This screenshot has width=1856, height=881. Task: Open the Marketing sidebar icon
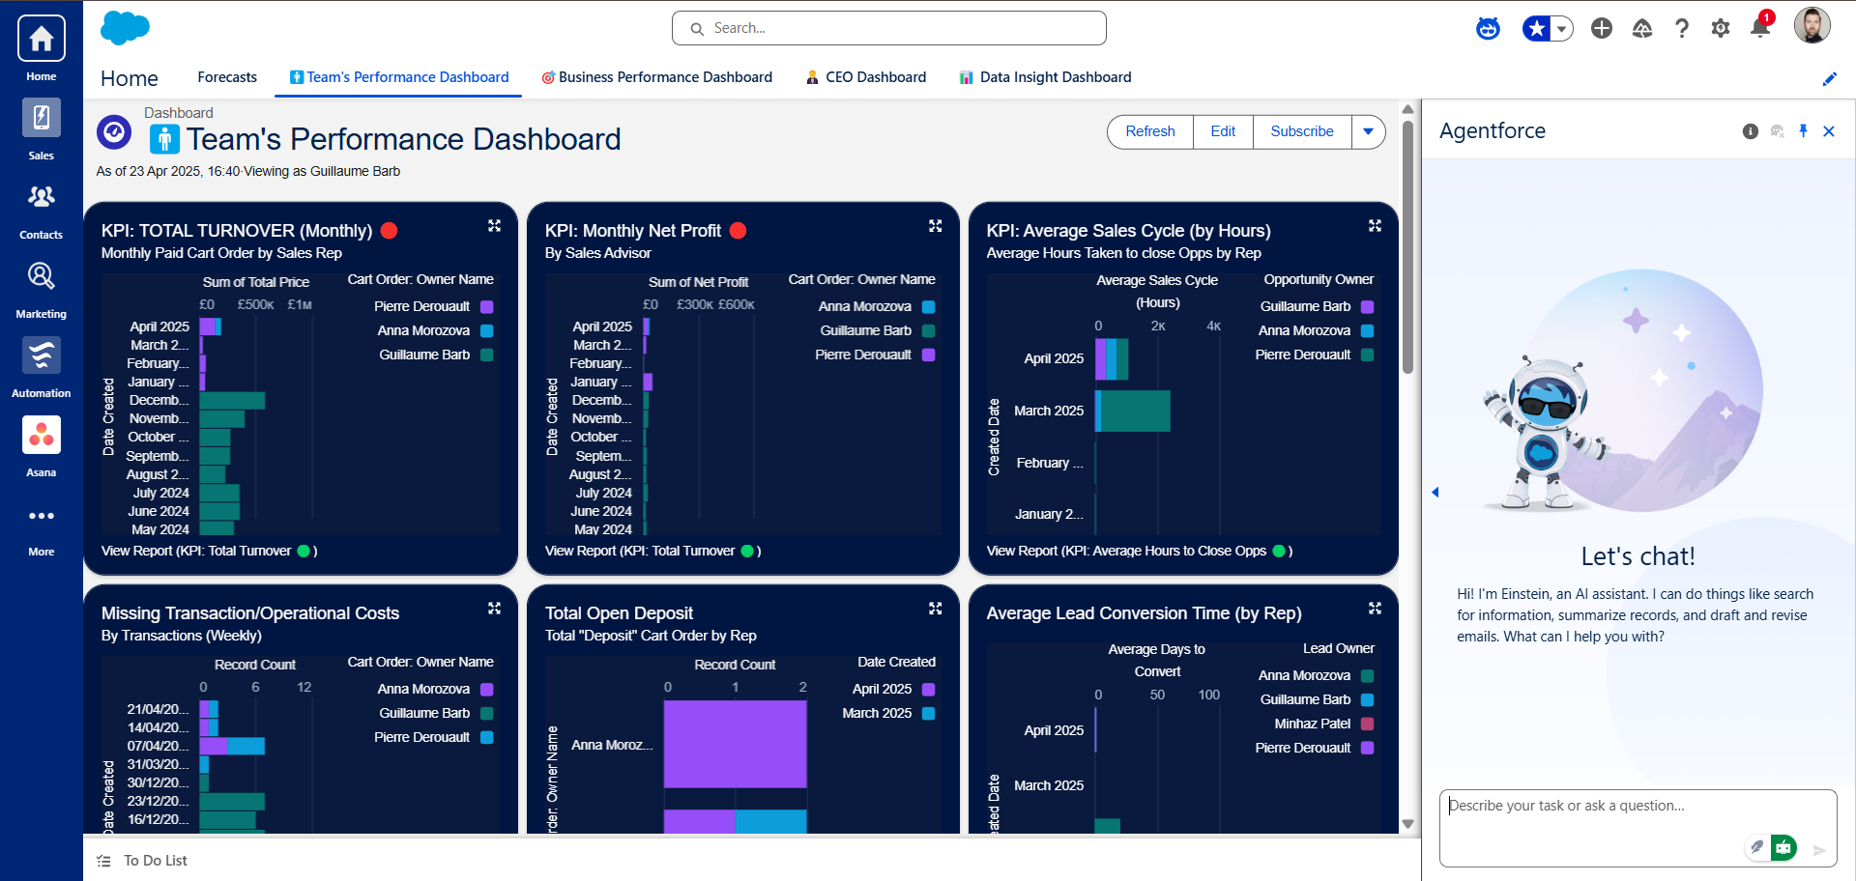(x=41, y=276)
